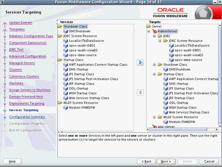This screenshot has width=222, height=167.
Task: Click the cube icon beside LocalSvcTblDataSource in Targets
Action: click(x=171, y=46)
